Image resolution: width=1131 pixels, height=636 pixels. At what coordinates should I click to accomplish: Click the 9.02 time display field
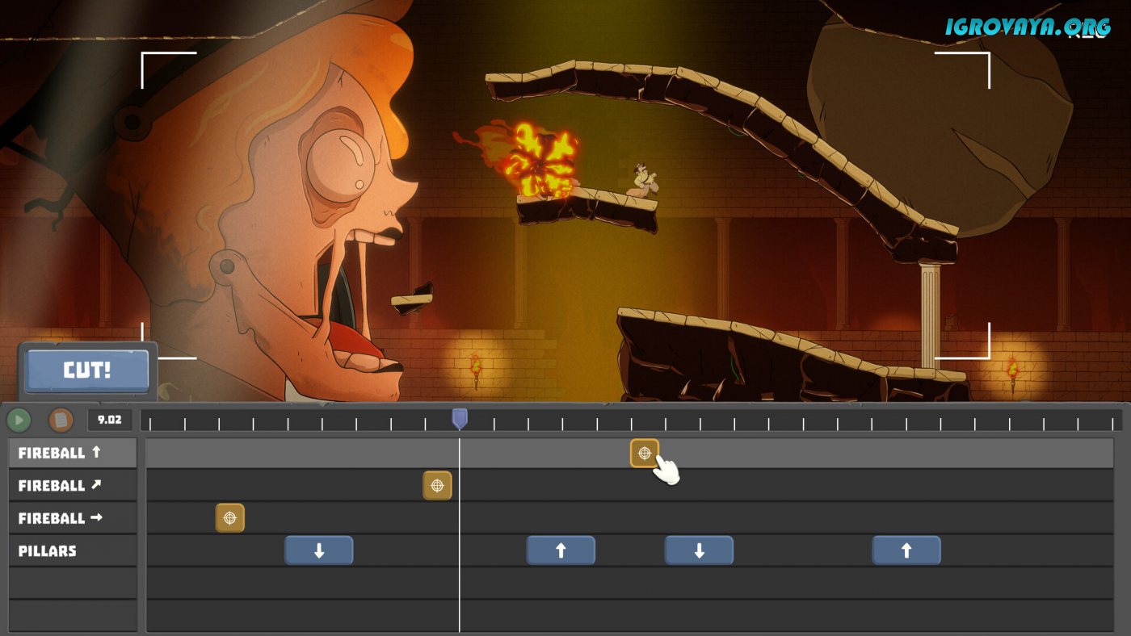tap(109, 420)
